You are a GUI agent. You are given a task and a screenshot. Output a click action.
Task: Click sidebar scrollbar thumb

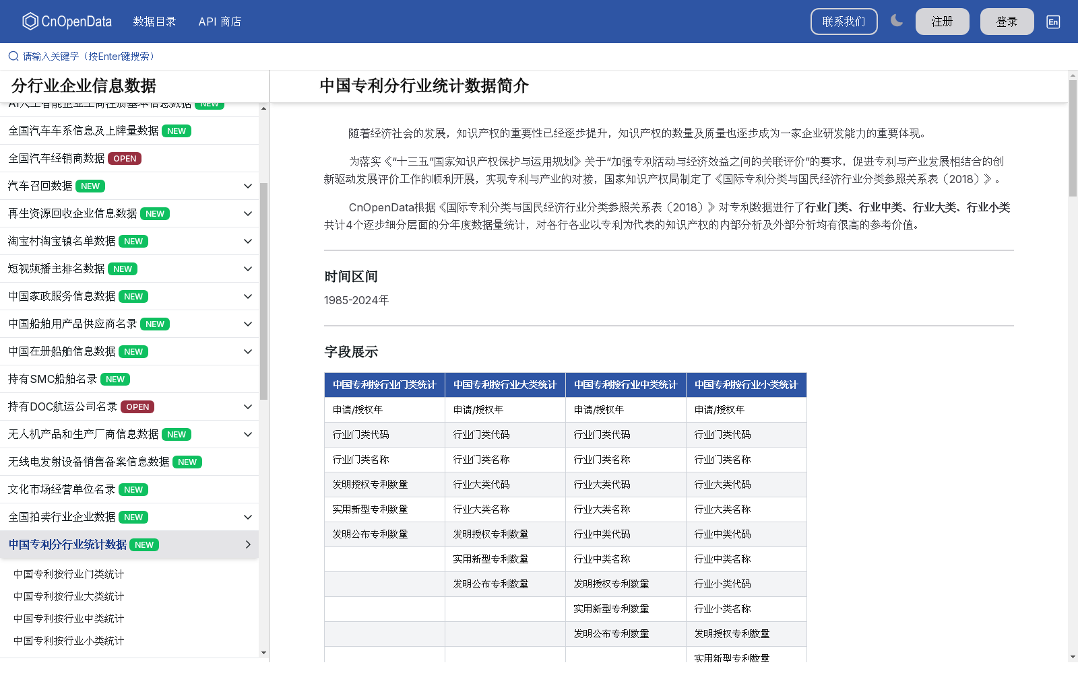263,291
